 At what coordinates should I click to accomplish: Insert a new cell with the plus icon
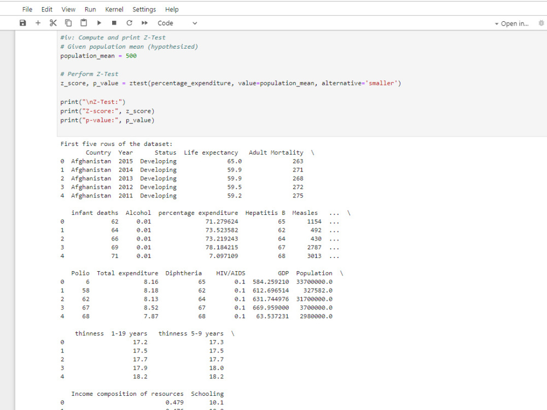(x=38, y=22)
